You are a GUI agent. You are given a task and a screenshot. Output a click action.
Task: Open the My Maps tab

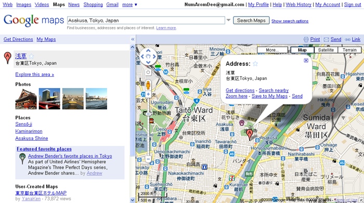click(46, 39)
